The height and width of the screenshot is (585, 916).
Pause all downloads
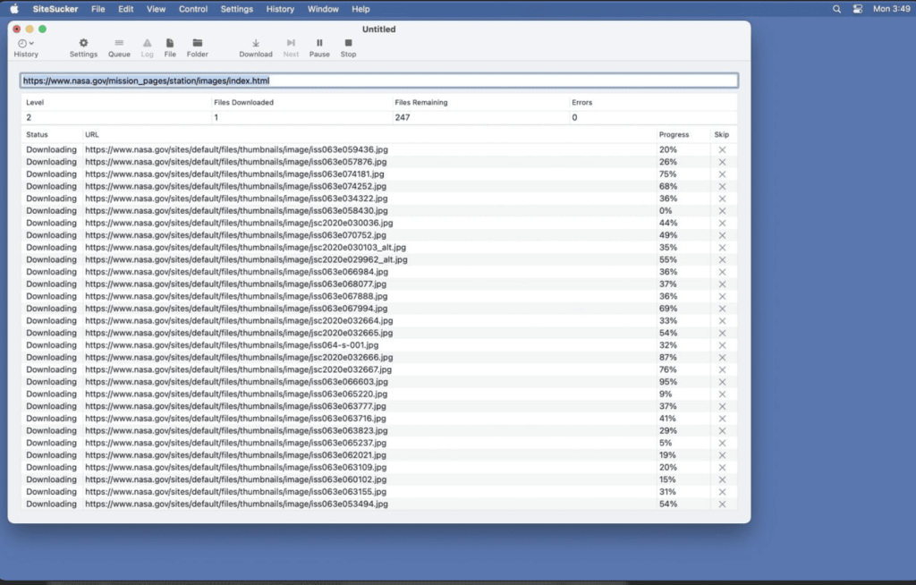click(x=318, y=47)
